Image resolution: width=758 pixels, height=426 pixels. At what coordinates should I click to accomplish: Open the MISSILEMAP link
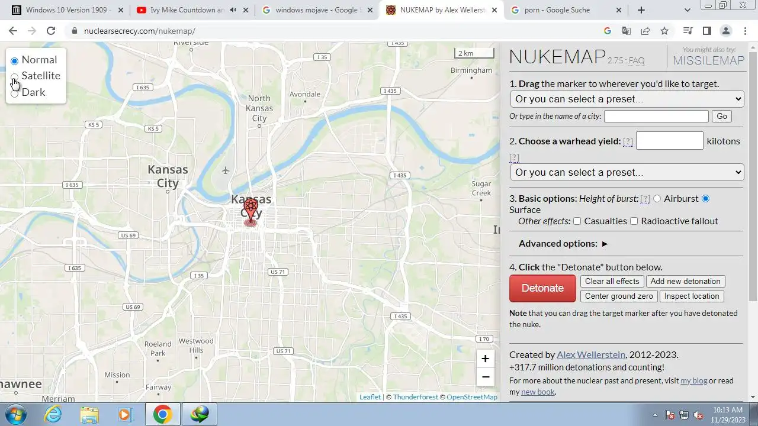point(708,60)
